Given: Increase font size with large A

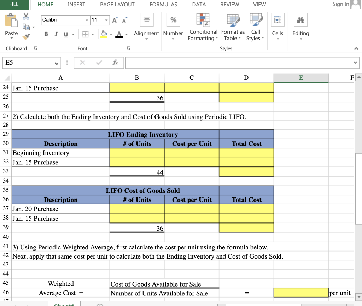Looking at the screenshot, I should [x=115, y=20].
